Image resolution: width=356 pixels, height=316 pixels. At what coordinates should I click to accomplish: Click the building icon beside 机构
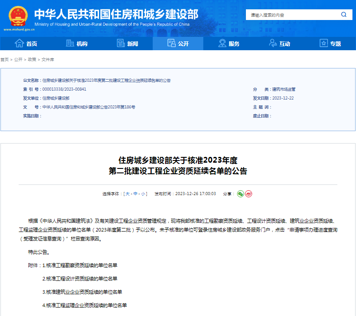coord(69,43)
